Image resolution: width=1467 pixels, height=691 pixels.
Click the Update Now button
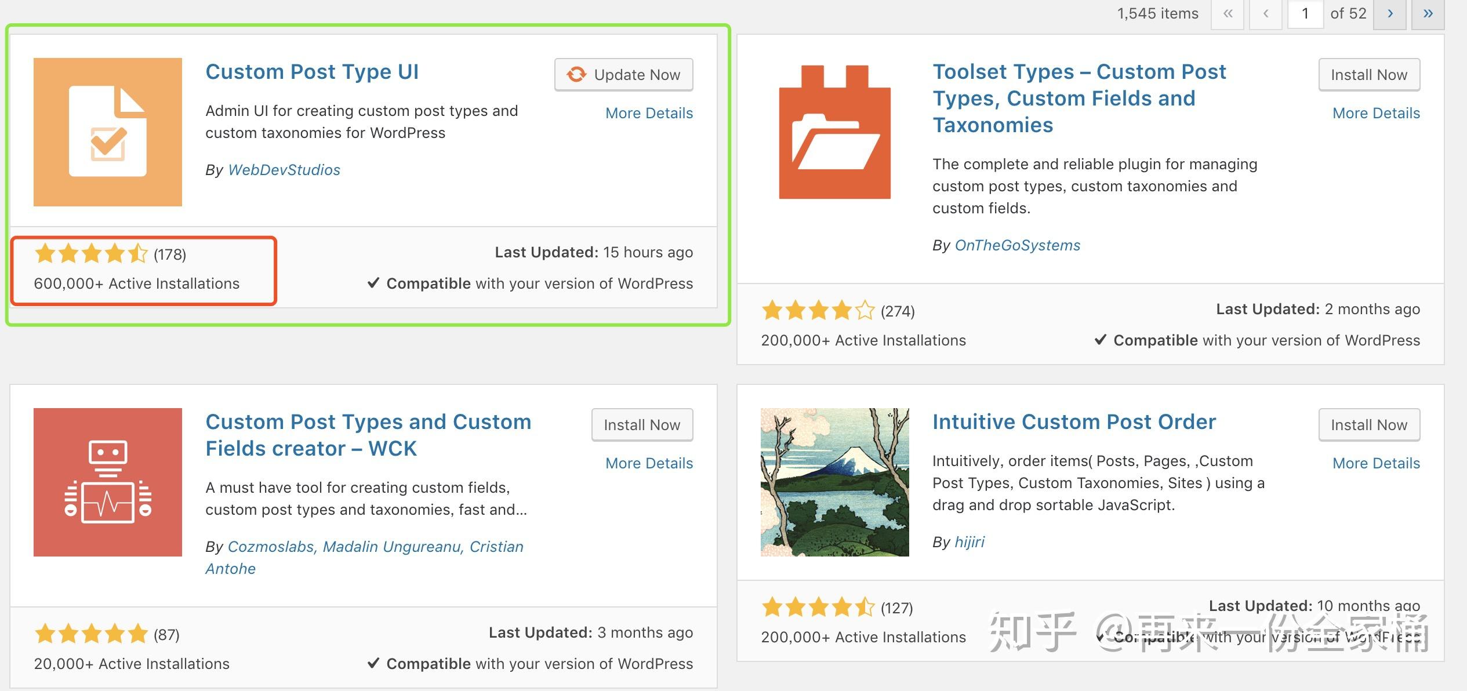(x=624, y=75)
